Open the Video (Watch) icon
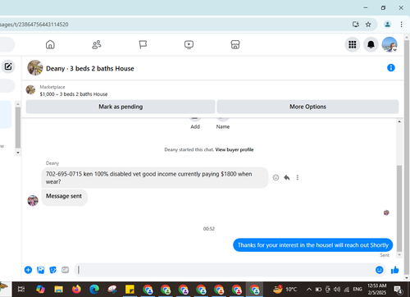410x297 pixels. tap(189, 44)
